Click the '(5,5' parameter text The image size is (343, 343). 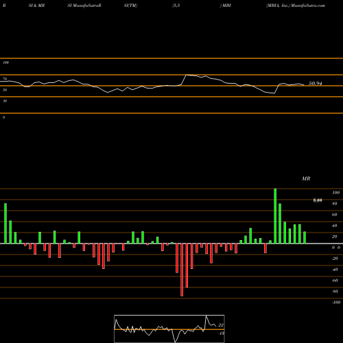pos(176,5)
